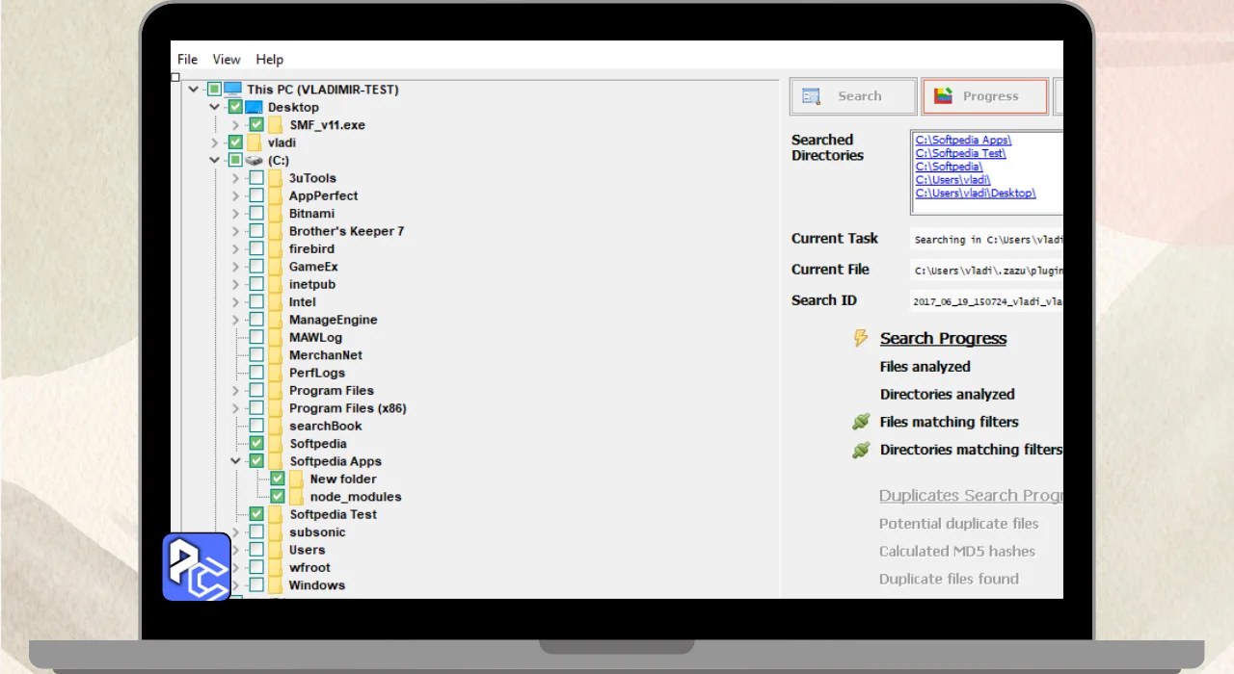Click the Current File value field
The height and width of the screenshot is (674, 1234).
tap(987, 270)
